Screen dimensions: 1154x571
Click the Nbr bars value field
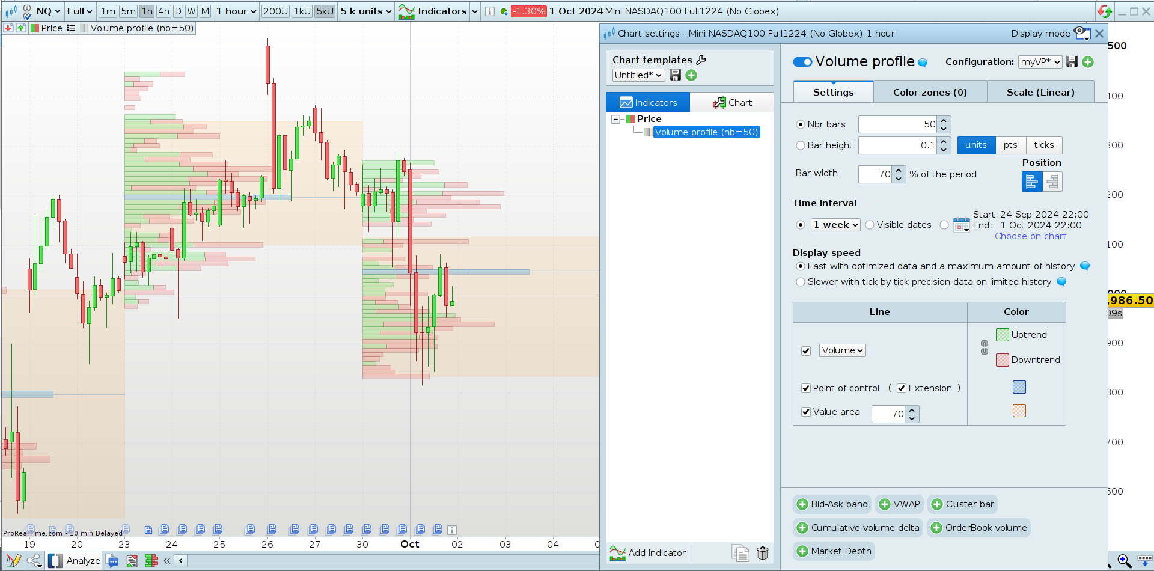coord(898,124)
